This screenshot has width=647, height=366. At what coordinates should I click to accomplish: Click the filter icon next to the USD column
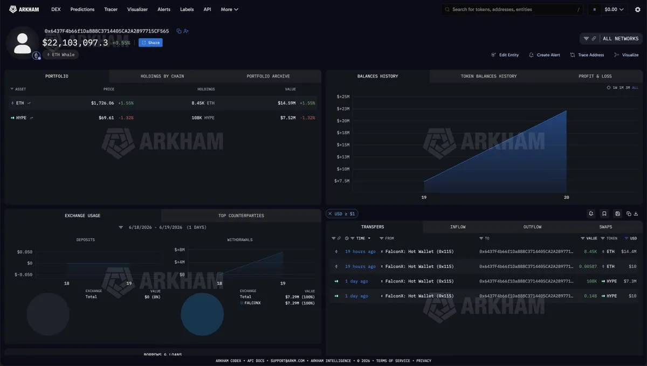627,238
